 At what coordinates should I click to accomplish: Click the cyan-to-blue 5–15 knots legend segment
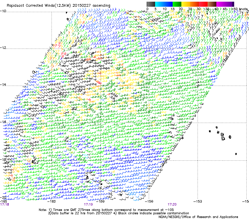pos(164,4)
